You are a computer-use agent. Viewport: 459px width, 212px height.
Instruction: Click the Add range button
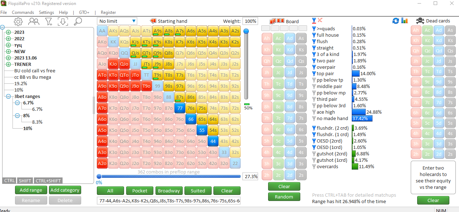pyautogui.click(x=31, y=190)
